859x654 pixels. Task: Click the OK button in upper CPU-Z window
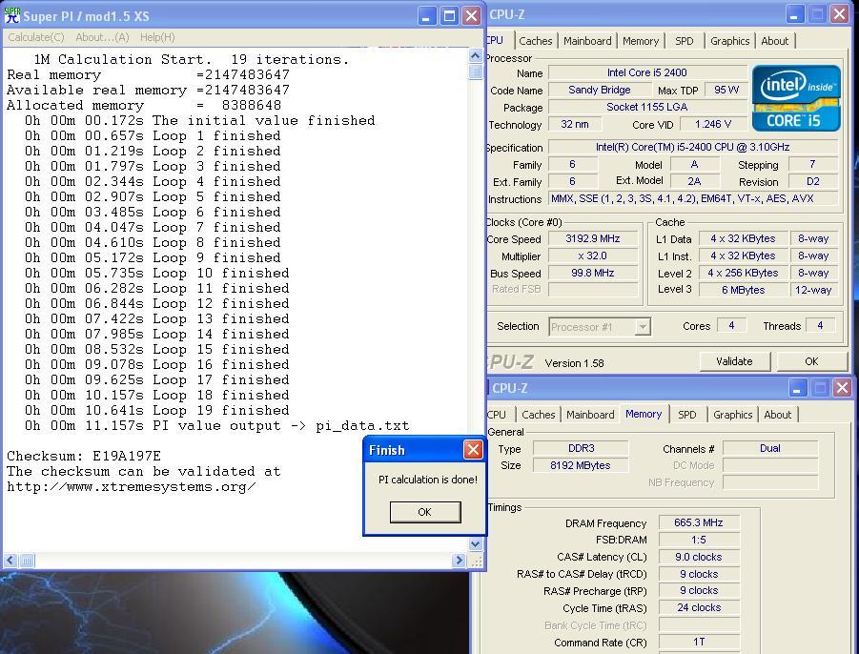(x=811, y=361)
